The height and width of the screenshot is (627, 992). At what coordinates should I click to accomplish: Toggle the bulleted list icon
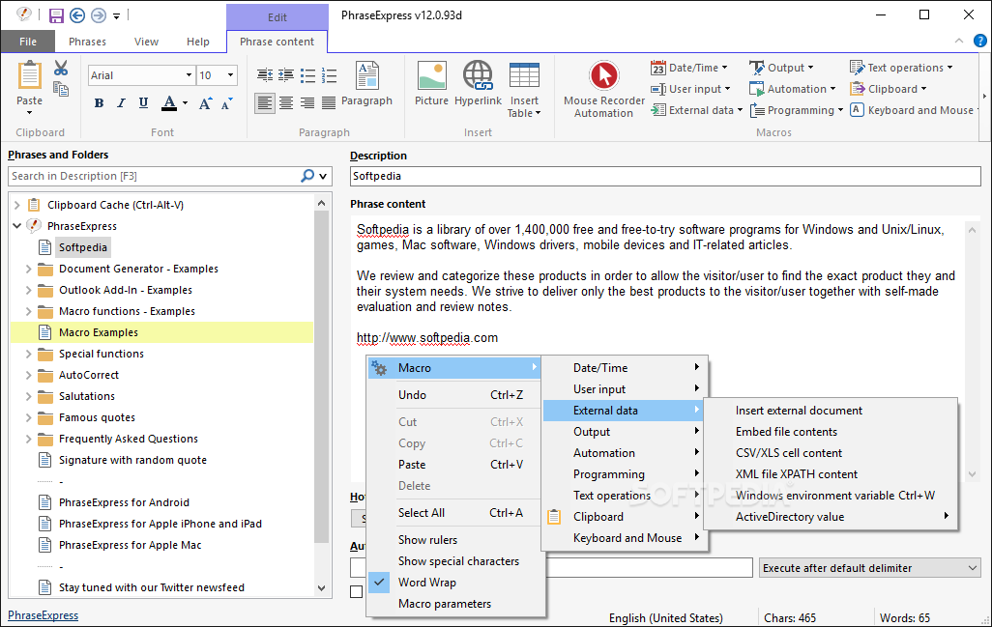click(307, 75)
